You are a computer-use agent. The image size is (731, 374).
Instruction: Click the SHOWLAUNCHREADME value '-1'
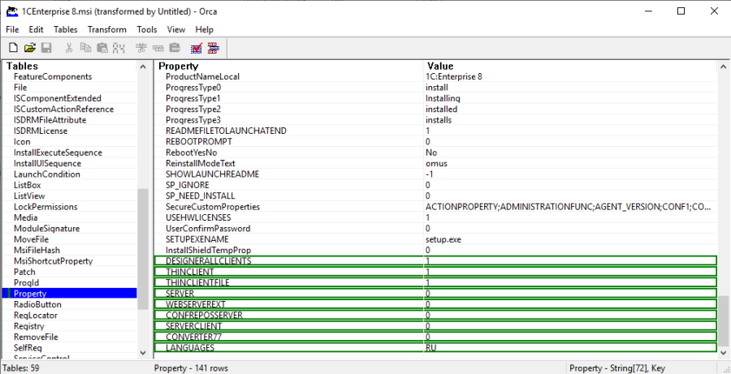[x=430, y=174]
